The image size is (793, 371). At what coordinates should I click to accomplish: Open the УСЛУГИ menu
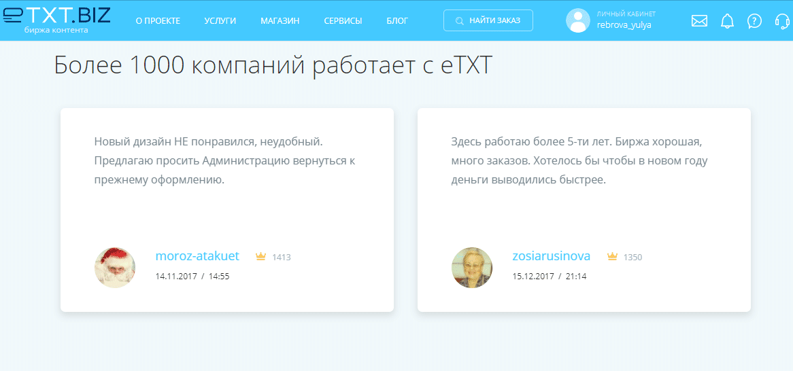point(220,20)
